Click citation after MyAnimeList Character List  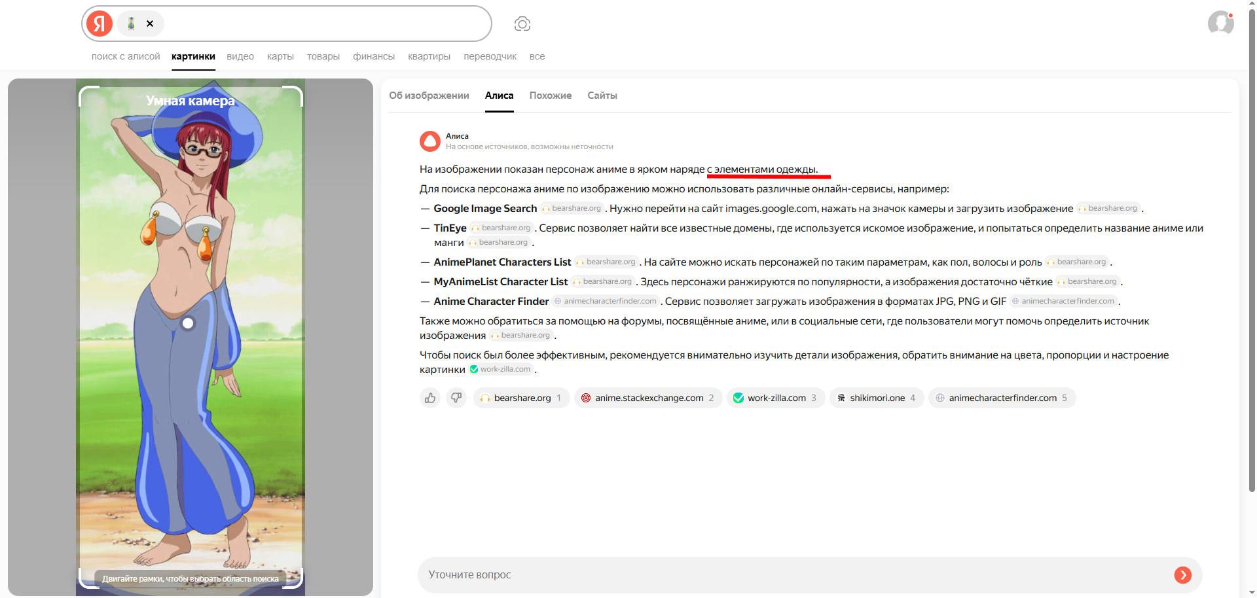click(x=603, y=282)
